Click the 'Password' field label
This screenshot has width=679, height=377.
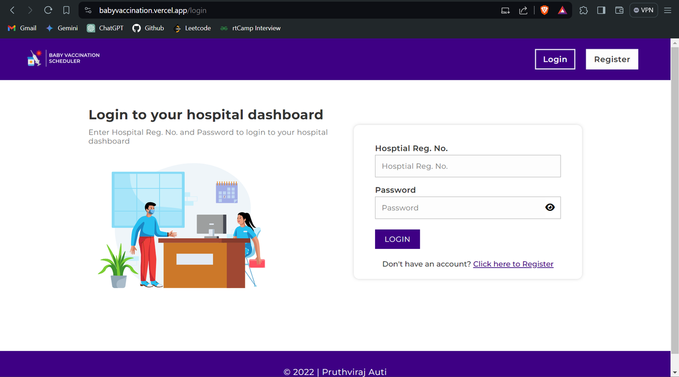[395, 190]
